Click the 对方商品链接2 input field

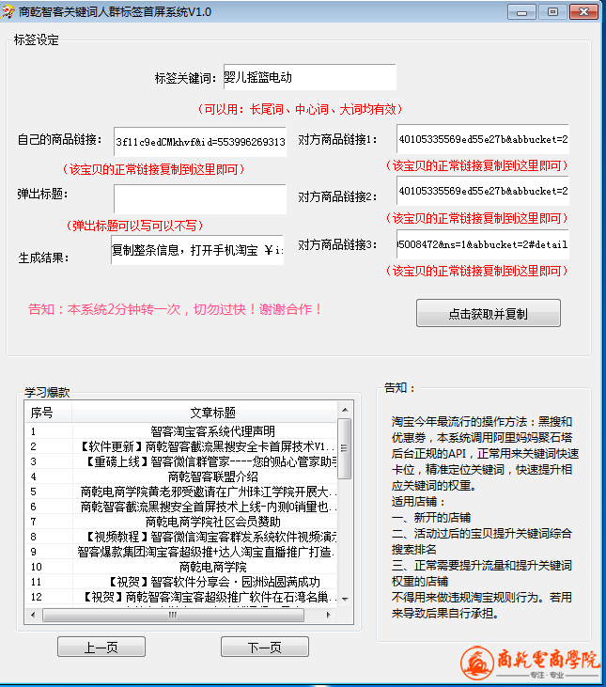(x=483, y=191)
